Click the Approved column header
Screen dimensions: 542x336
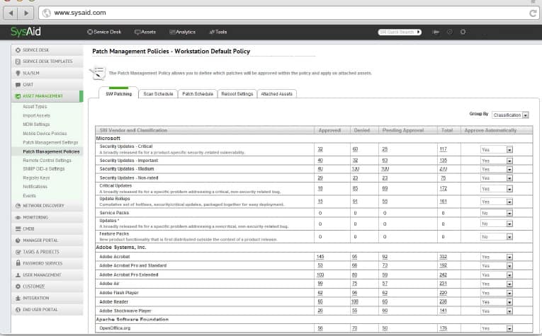329,130
